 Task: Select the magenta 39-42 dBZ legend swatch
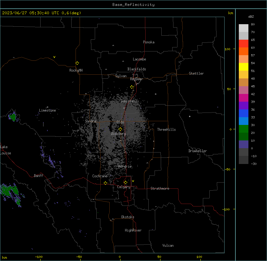click(x=243, y=98)
